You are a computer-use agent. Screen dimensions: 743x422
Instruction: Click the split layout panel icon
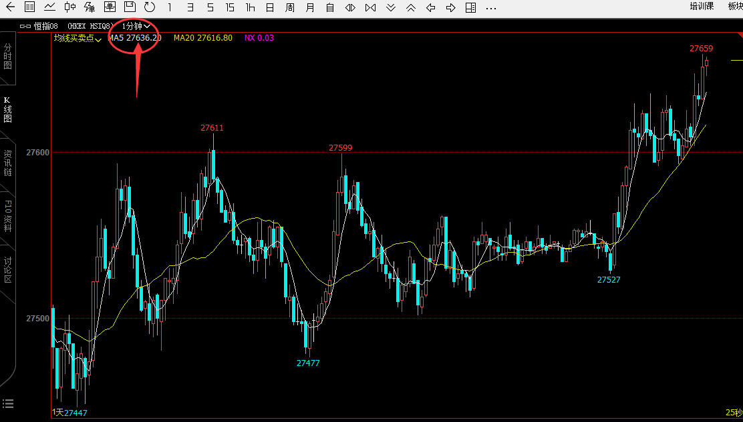[470, 7]
